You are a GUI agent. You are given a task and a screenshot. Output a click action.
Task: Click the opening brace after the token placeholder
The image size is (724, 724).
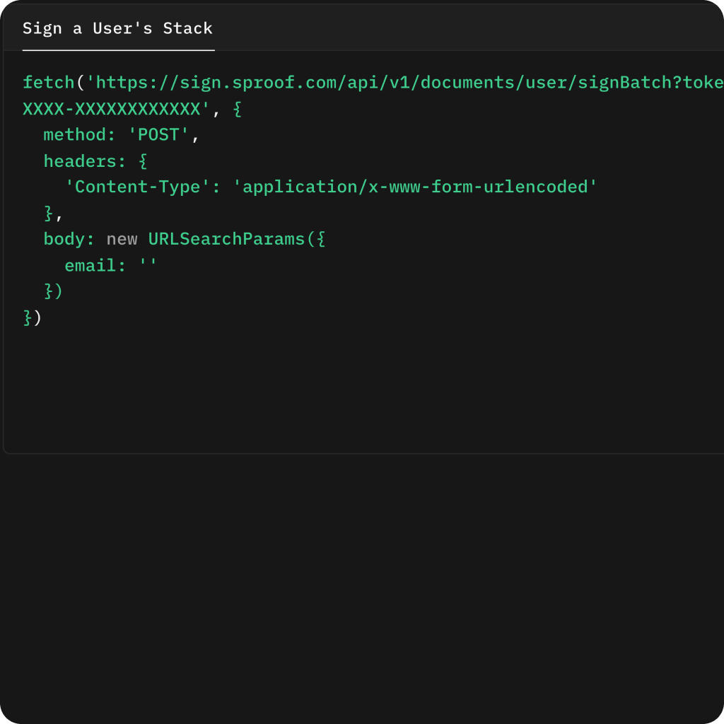[237, 109]
